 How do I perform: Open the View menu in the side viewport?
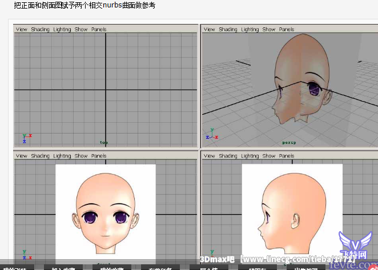209,156
